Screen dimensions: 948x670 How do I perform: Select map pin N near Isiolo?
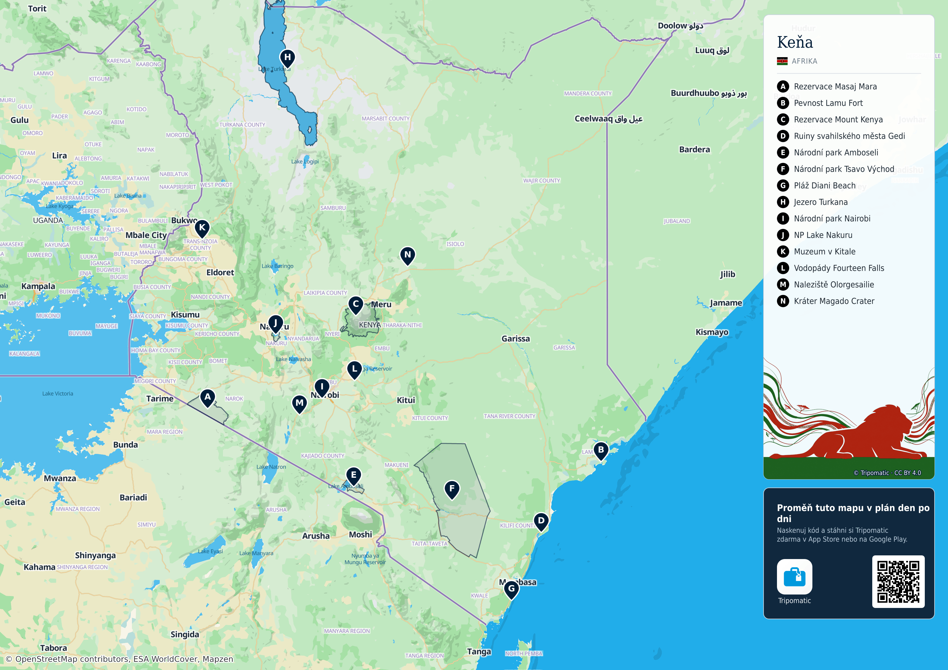pos(407,256)
